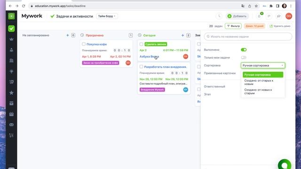Open the browser three-dot menu
The image size is (301, 169).
pos(291,6)
